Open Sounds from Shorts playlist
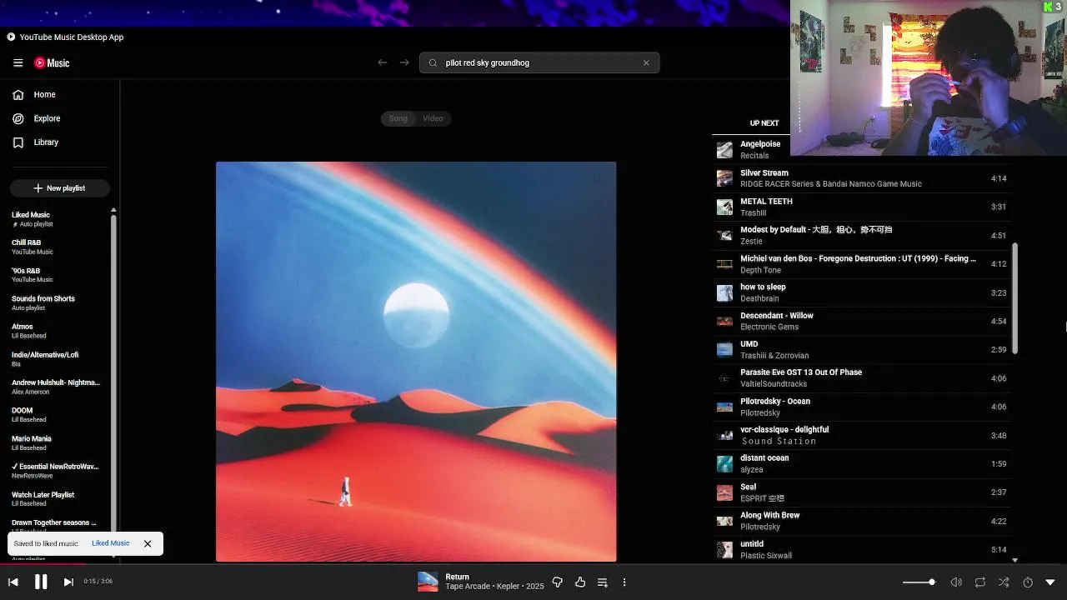The width and height of the screenshot is (1067, 600). tap(57, 302)
